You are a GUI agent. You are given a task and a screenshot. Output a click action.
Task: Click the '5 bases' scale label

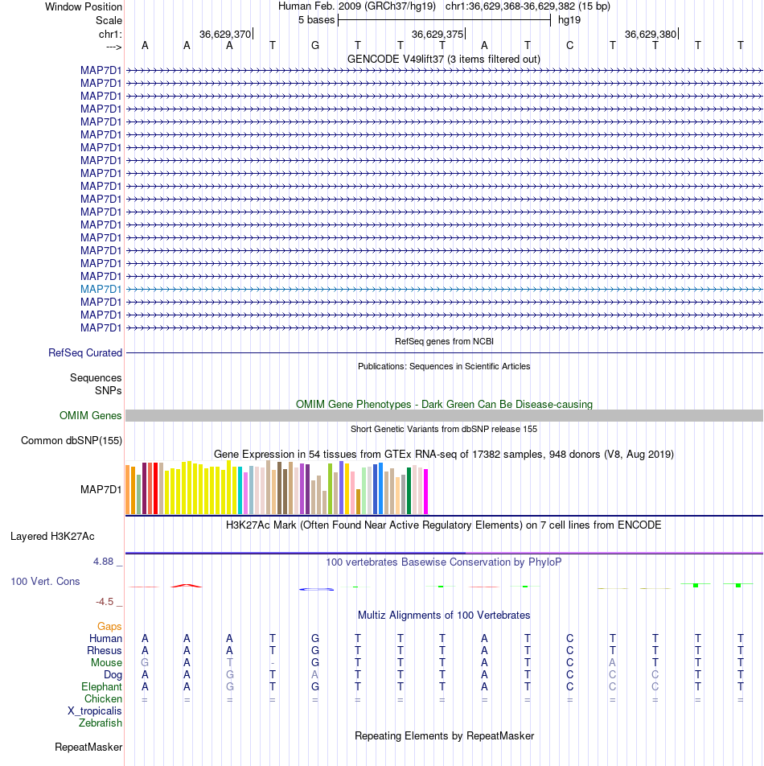(316, 20)
